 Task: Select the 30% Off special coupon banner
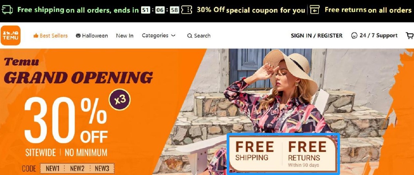click(251, 10)
